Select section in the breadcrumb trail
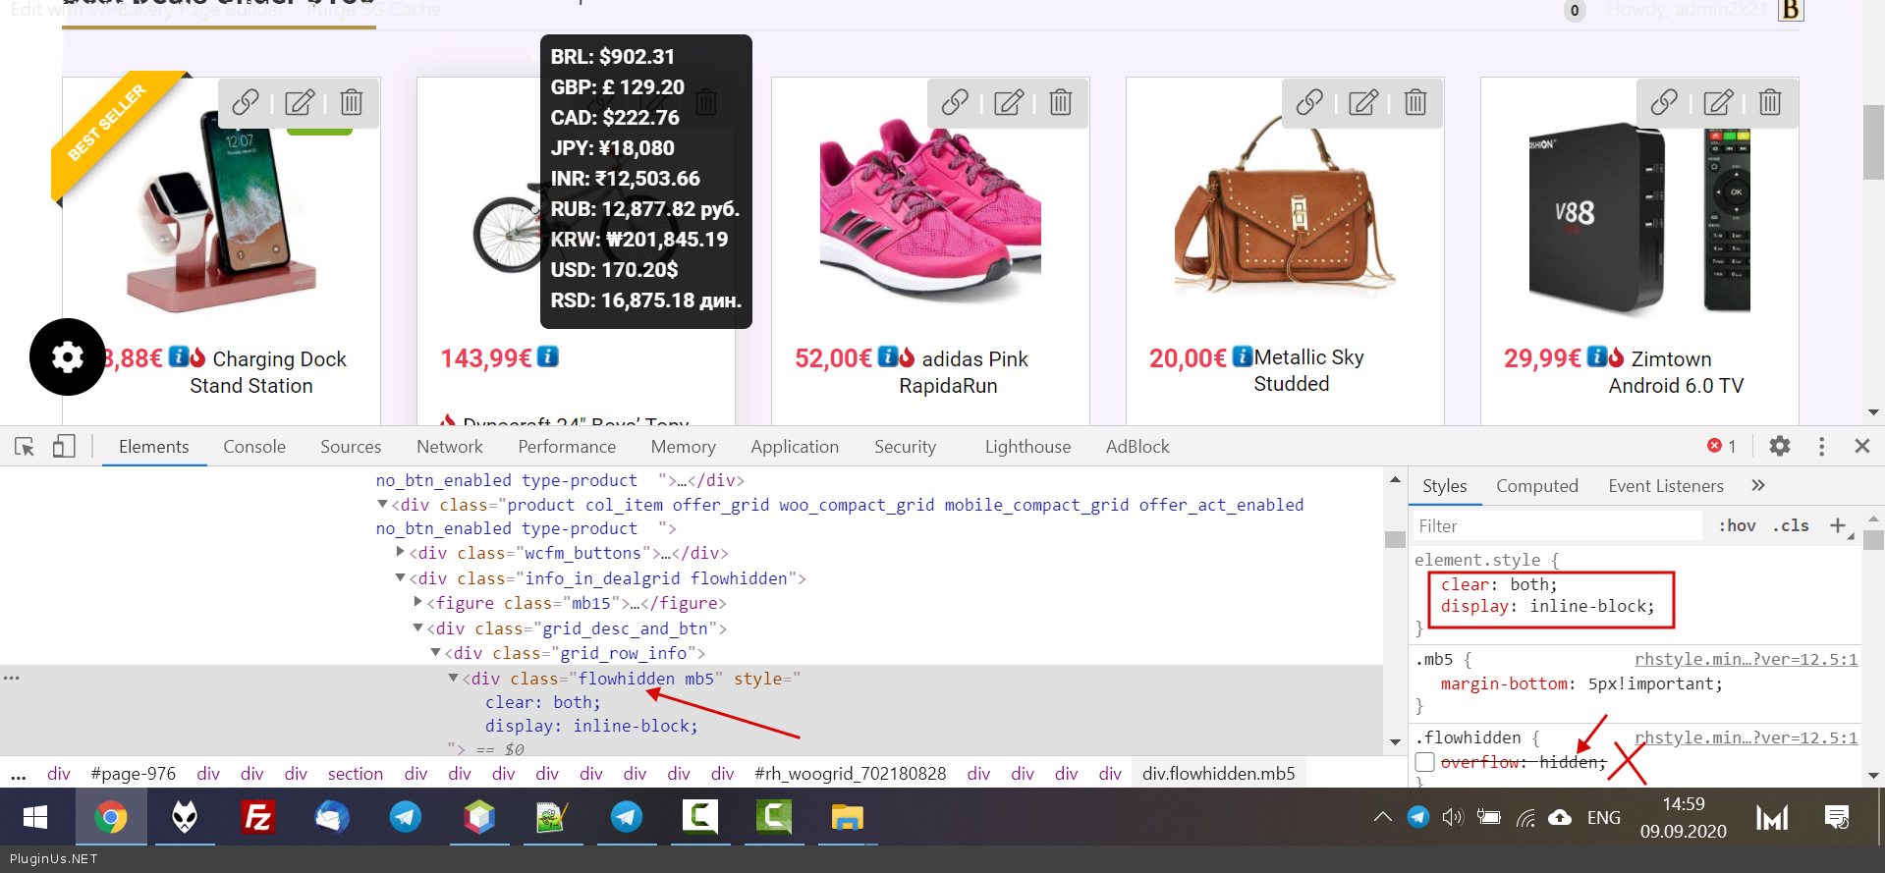1885x873 pixels. 355,774
